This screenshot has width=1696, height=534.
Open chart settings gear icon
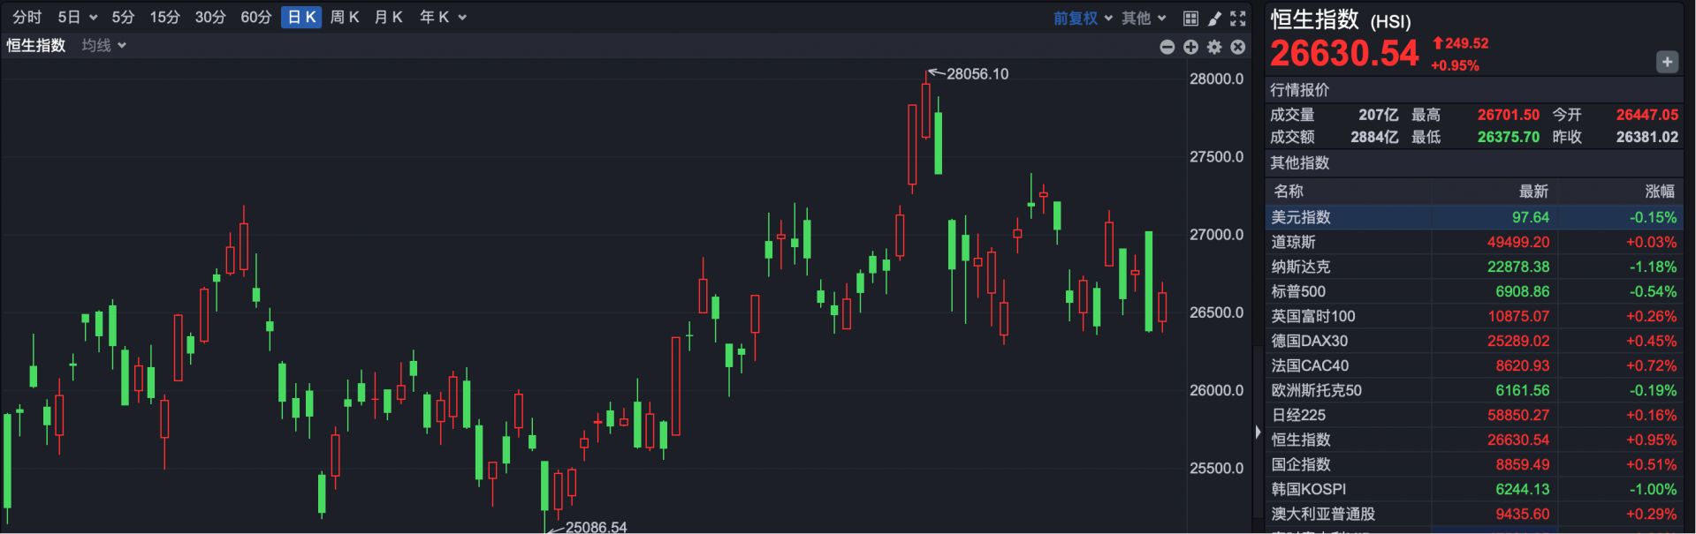(x=1214, y=47)
